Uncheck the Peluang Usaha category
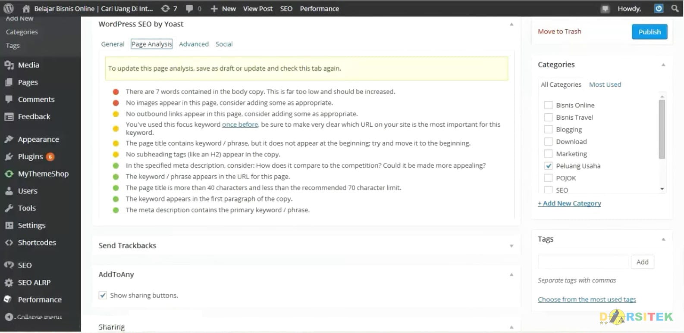This screenshot has width=684, height=333. tap(548, 166)
